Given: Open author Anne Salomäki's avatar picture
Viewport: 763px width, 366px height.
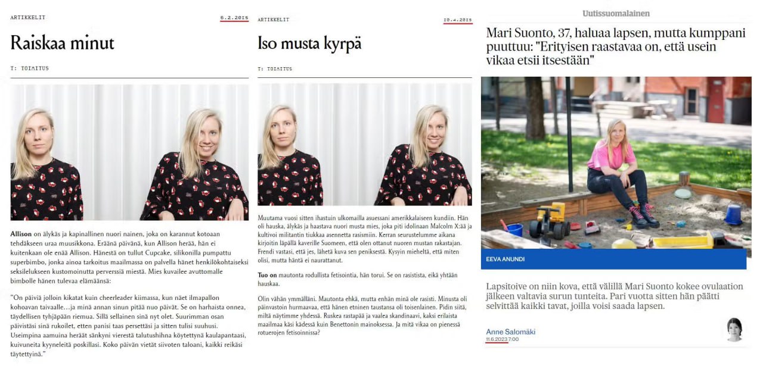Looking at the screenshot, I should tap(734, 329).
